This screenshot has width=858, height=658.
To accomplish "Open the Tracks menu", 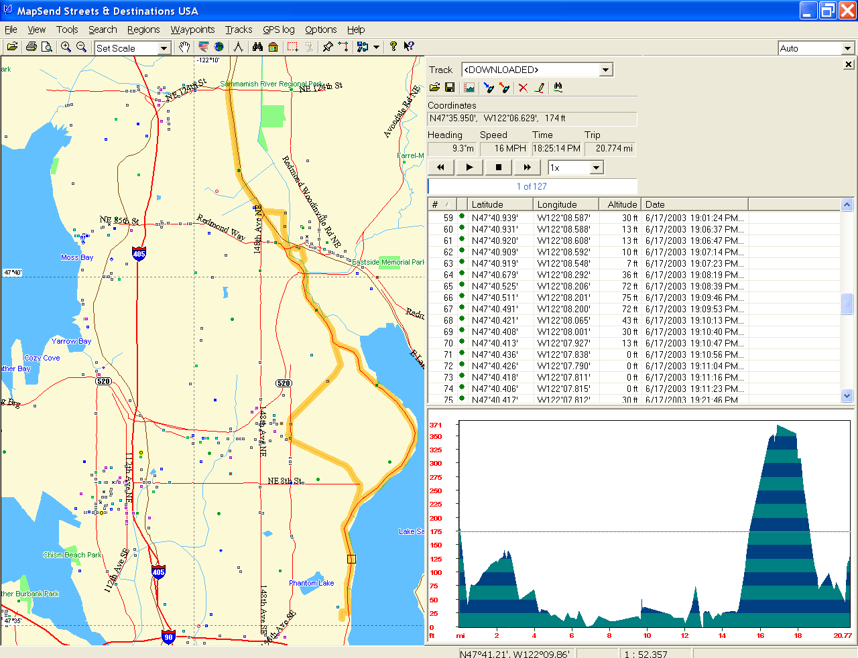I will (239, 29).
